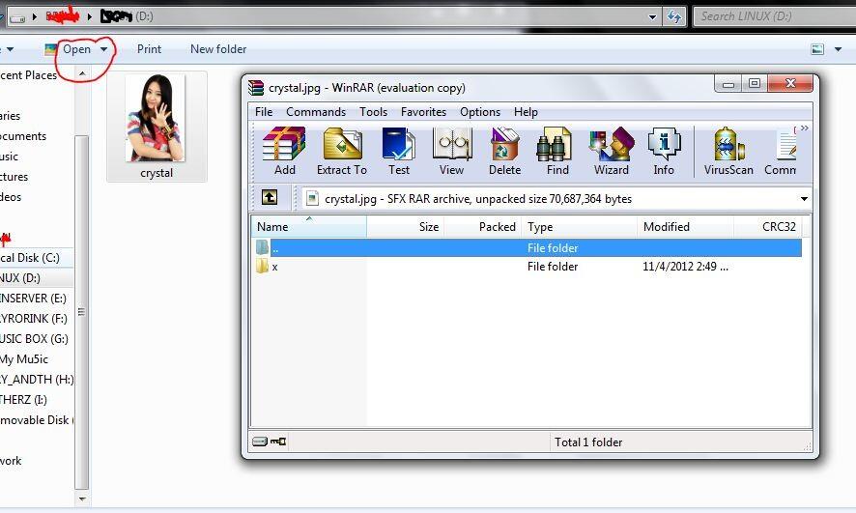Open the Options menu in WinRAR
Screen dimensions: 856x513
tap(480, 112)
